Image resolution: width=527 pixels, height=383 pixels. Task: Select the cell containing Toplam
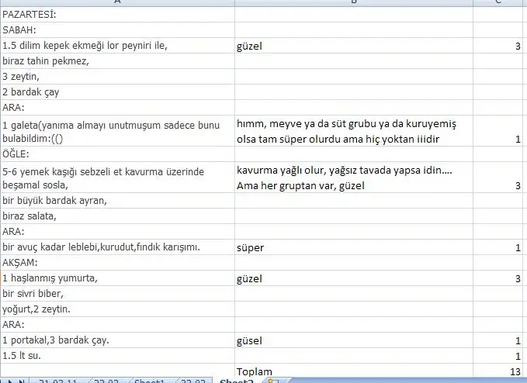pyautogui.click(x=353, y=371)
